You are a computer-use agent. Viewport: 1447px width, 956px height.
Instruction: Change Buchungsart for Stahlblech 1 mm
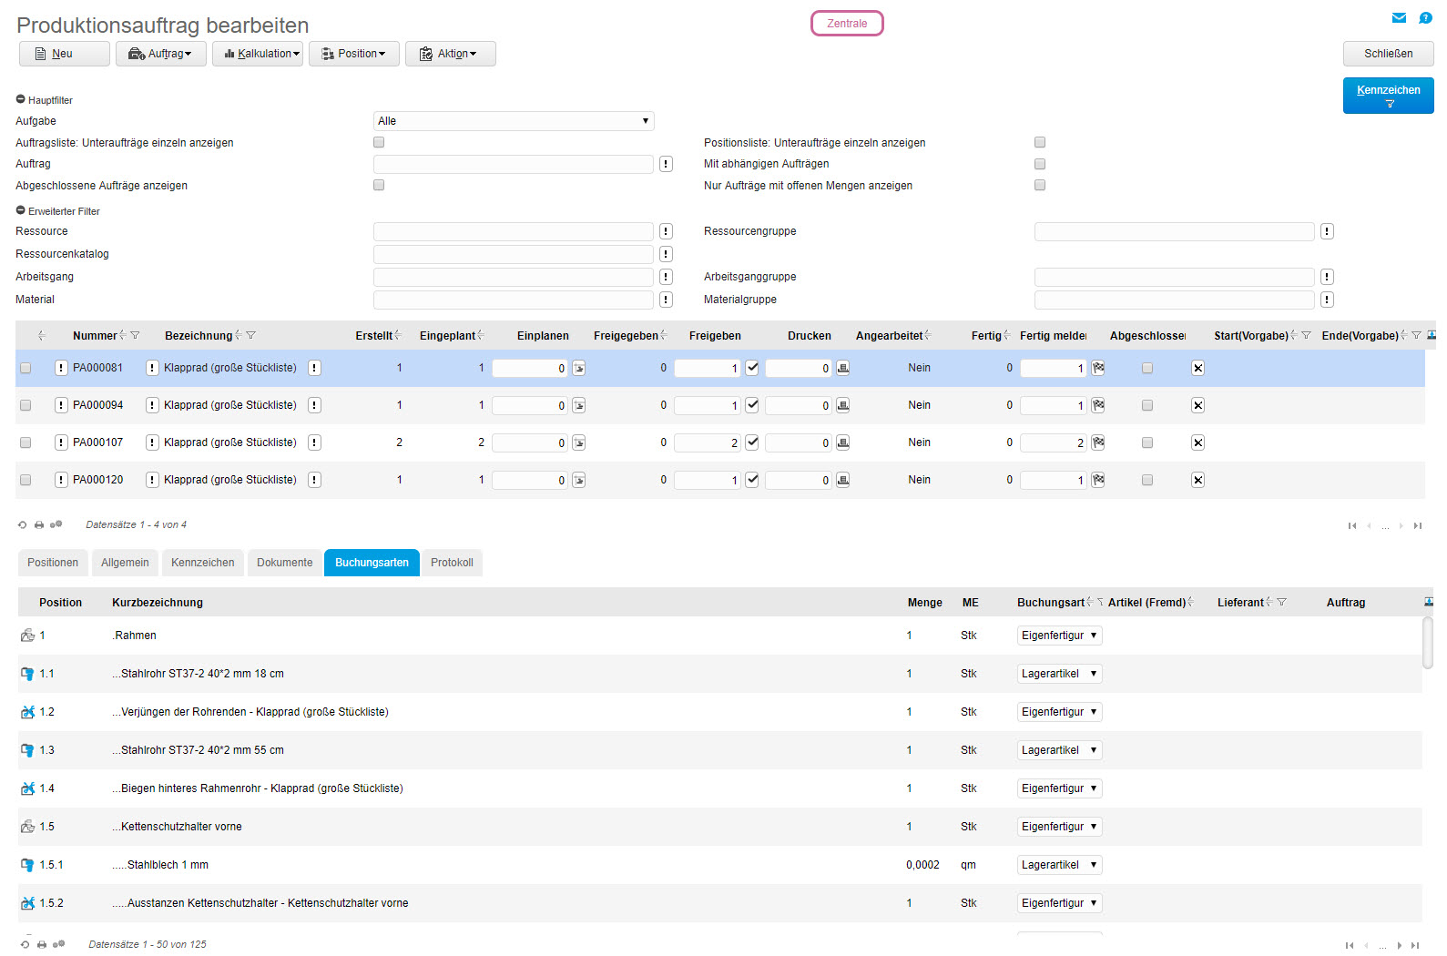tap(1060, 865)
